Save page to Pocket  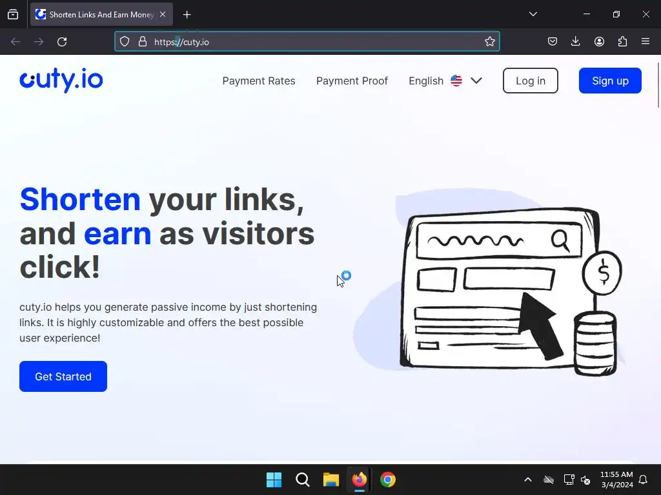pyautogui.click(x=553, y=42)
